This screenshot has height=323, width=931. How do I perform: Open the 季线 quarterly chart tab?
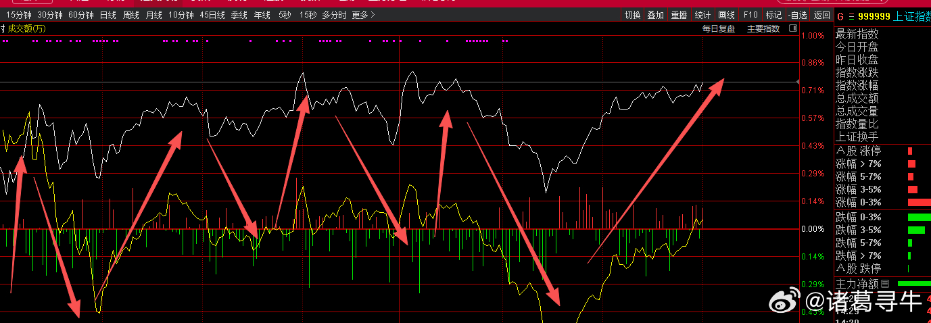[x=239, y=15]
